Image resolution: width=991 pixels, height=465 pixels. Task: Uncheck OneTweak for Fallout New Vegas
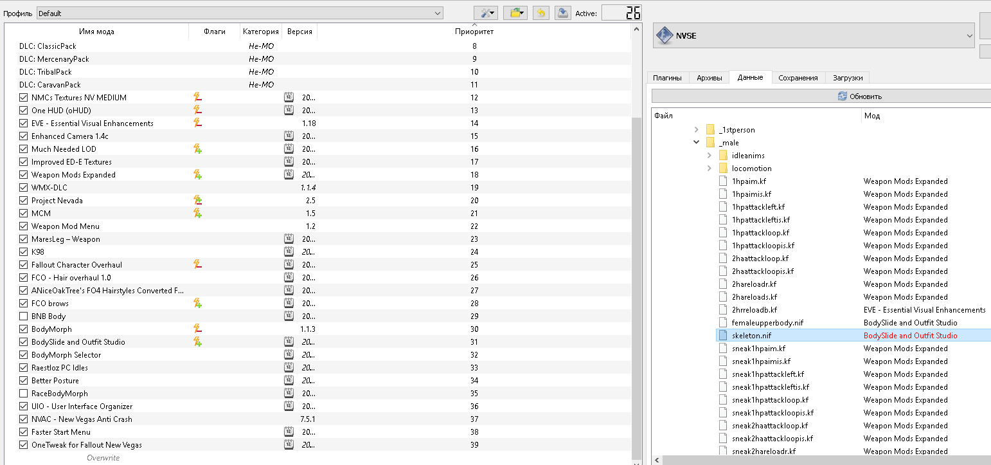point(24,445)
